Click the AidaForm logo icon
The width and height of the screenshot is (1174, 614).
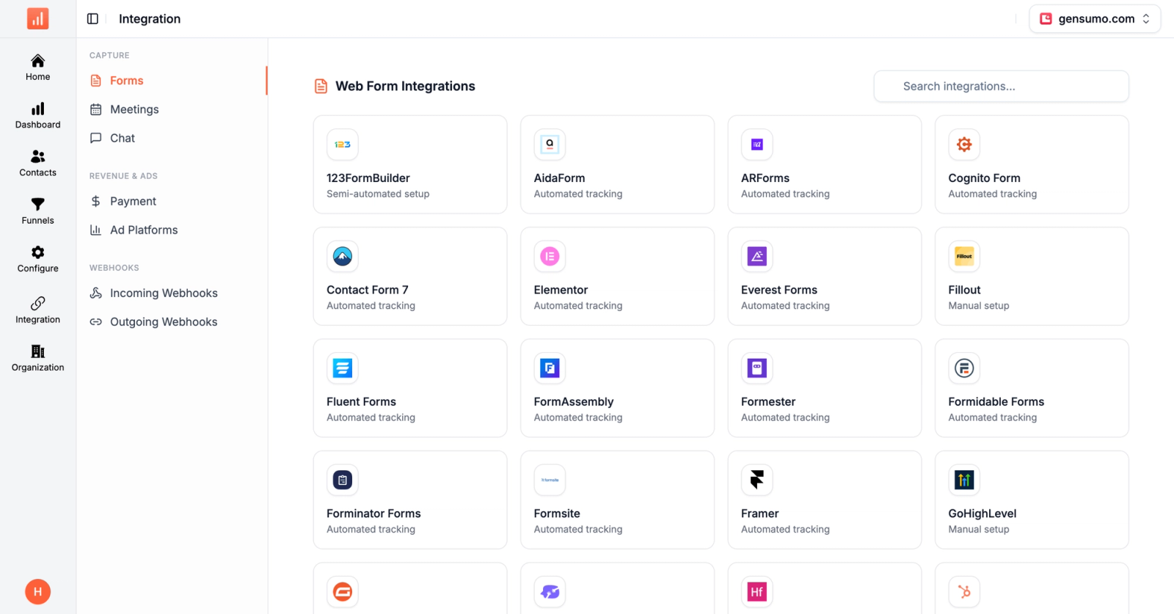coord(550,145)
